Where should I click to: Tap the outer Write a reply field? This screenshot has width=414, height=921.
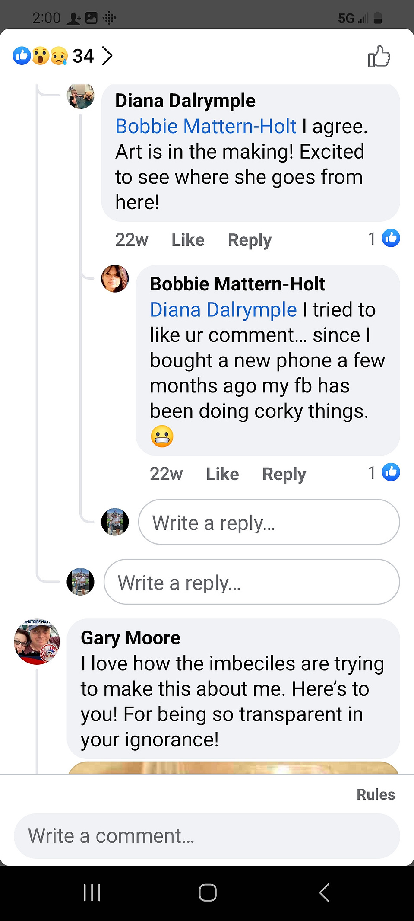252,582
